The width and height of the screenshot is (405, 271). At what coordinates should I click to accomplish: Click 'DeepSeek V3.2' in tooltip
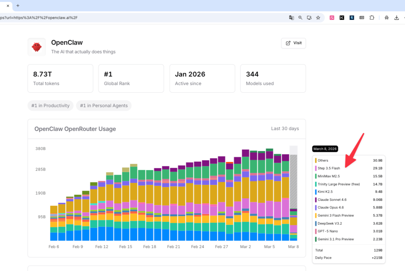tap(330, 223)
